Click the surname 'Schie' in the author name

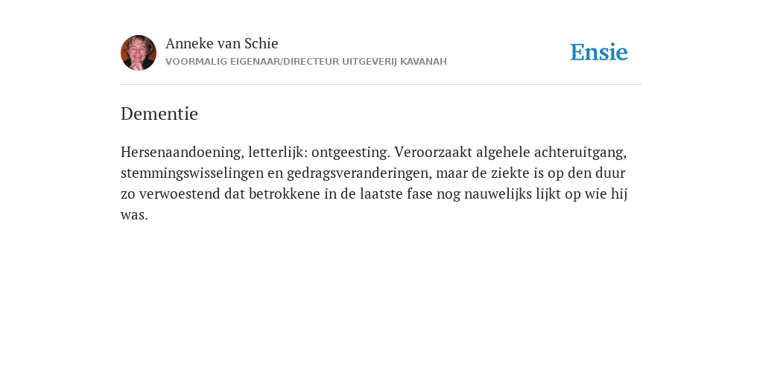[x=262, y=43]
